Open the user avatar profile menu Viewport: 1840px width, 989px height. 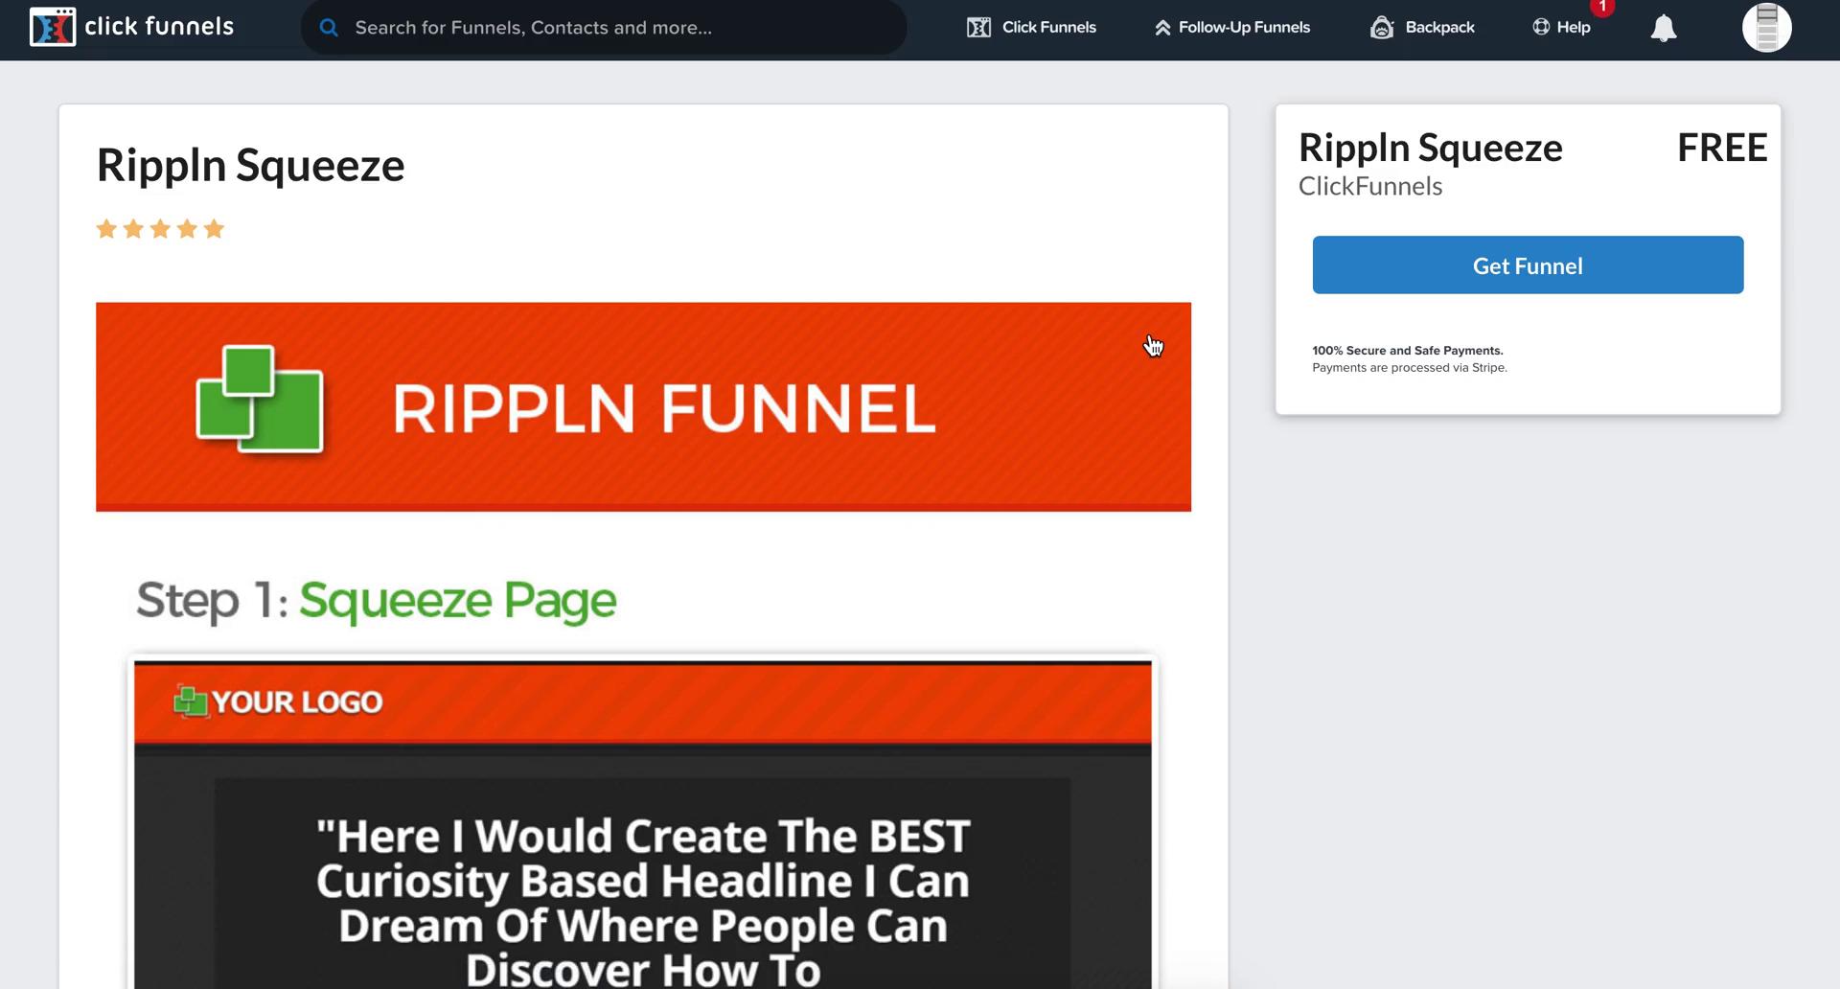(x=1767, y=27)
